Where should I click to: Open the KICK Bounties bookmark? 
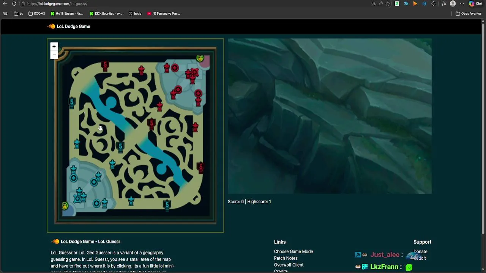click(106, 14)
